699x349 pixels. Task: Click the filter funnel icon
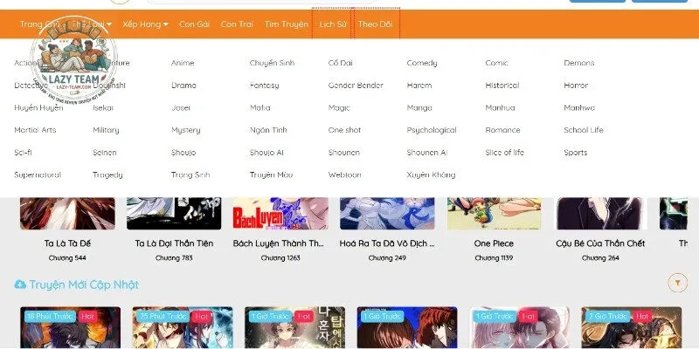678,283
